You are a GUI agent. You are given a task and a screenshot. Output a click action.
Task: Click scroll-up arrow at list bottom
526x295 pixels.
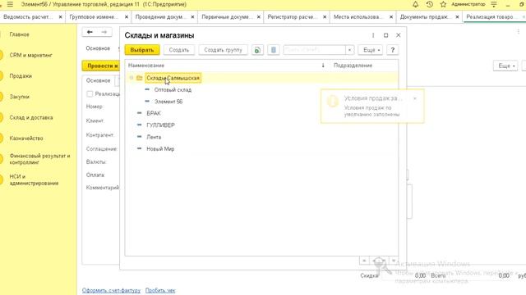click(x=364, y=261)
